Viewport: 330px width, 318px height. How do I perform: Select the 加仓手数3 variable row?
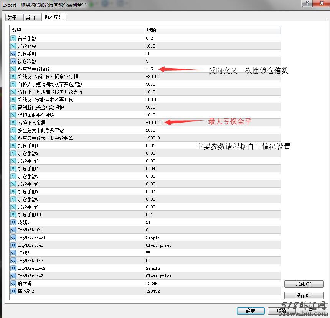click(77, 161)
